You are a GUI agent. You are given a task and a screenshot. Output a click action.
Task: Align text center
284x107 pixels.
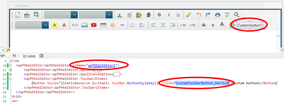click(163, 25)
